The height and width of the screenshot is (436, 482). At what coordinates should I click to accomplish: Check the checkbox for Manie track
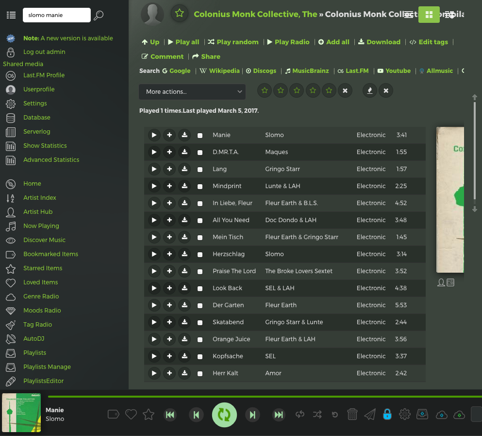coord(200,136)
